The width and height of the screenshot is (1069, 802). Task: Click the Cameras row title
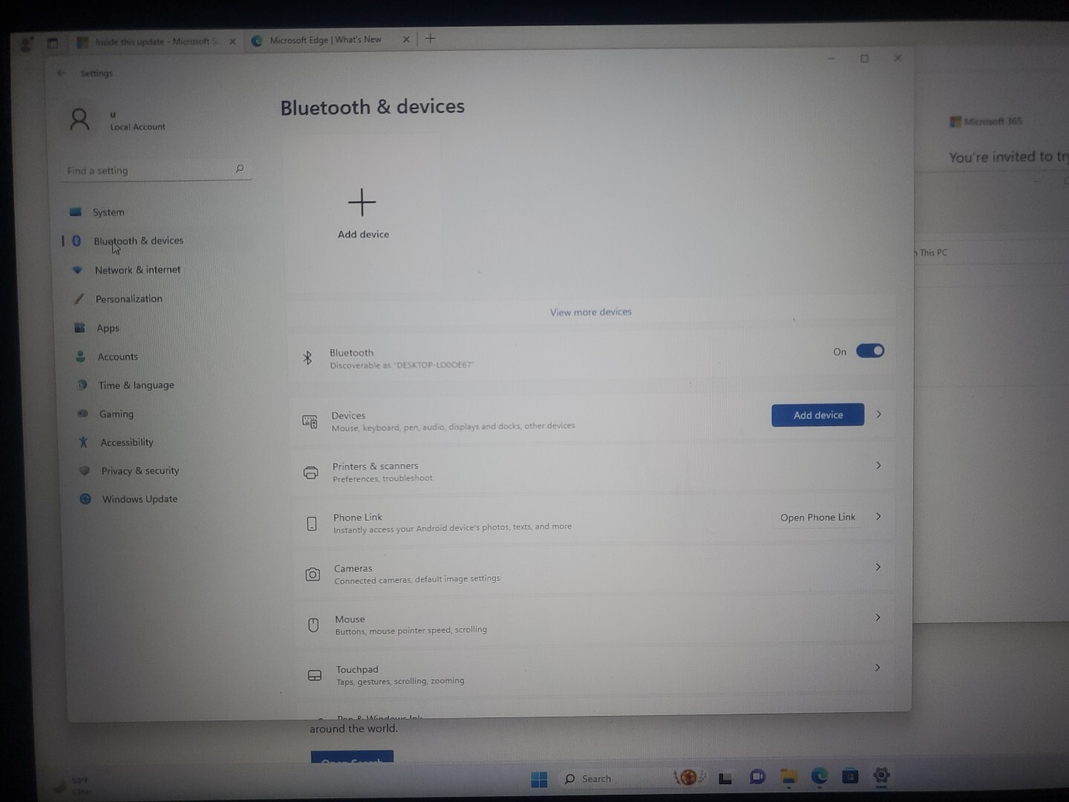[353, 569]
